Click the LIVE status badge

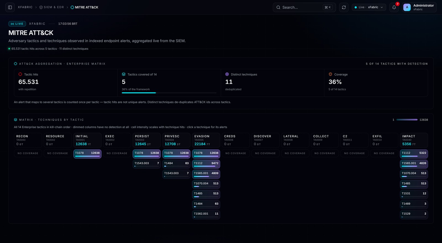point(17,24)
